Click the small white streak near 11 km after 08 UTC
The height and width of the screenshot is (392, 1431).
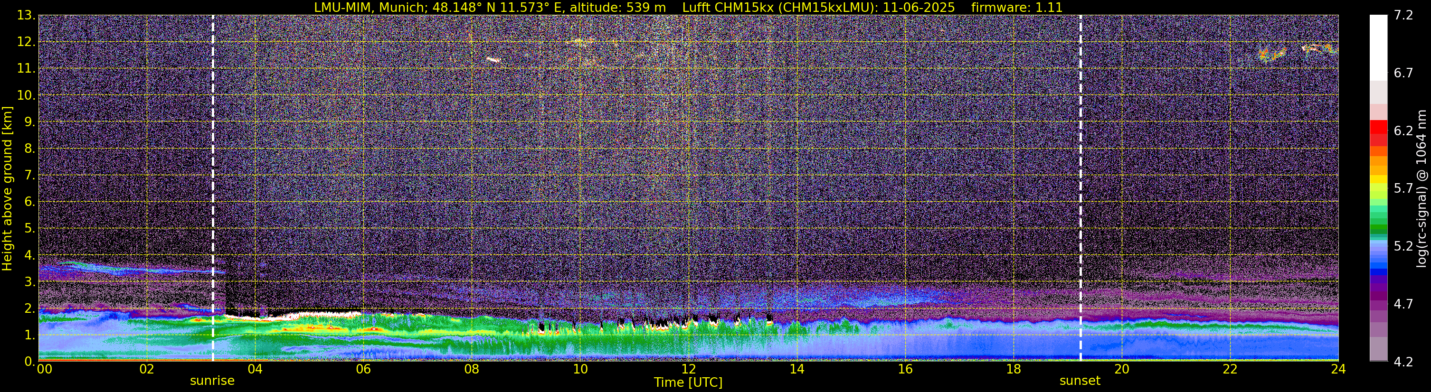pyautogui.click(x=493, y=59)
